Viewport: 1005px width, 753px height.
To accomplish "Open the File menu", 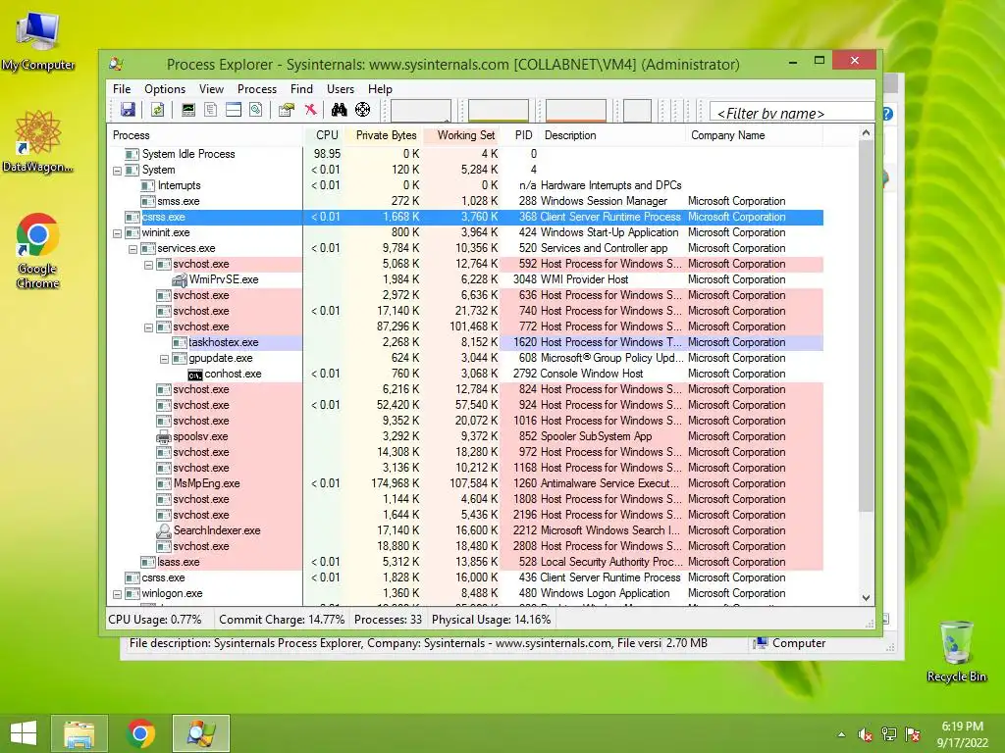I will [x=122, y=89].
